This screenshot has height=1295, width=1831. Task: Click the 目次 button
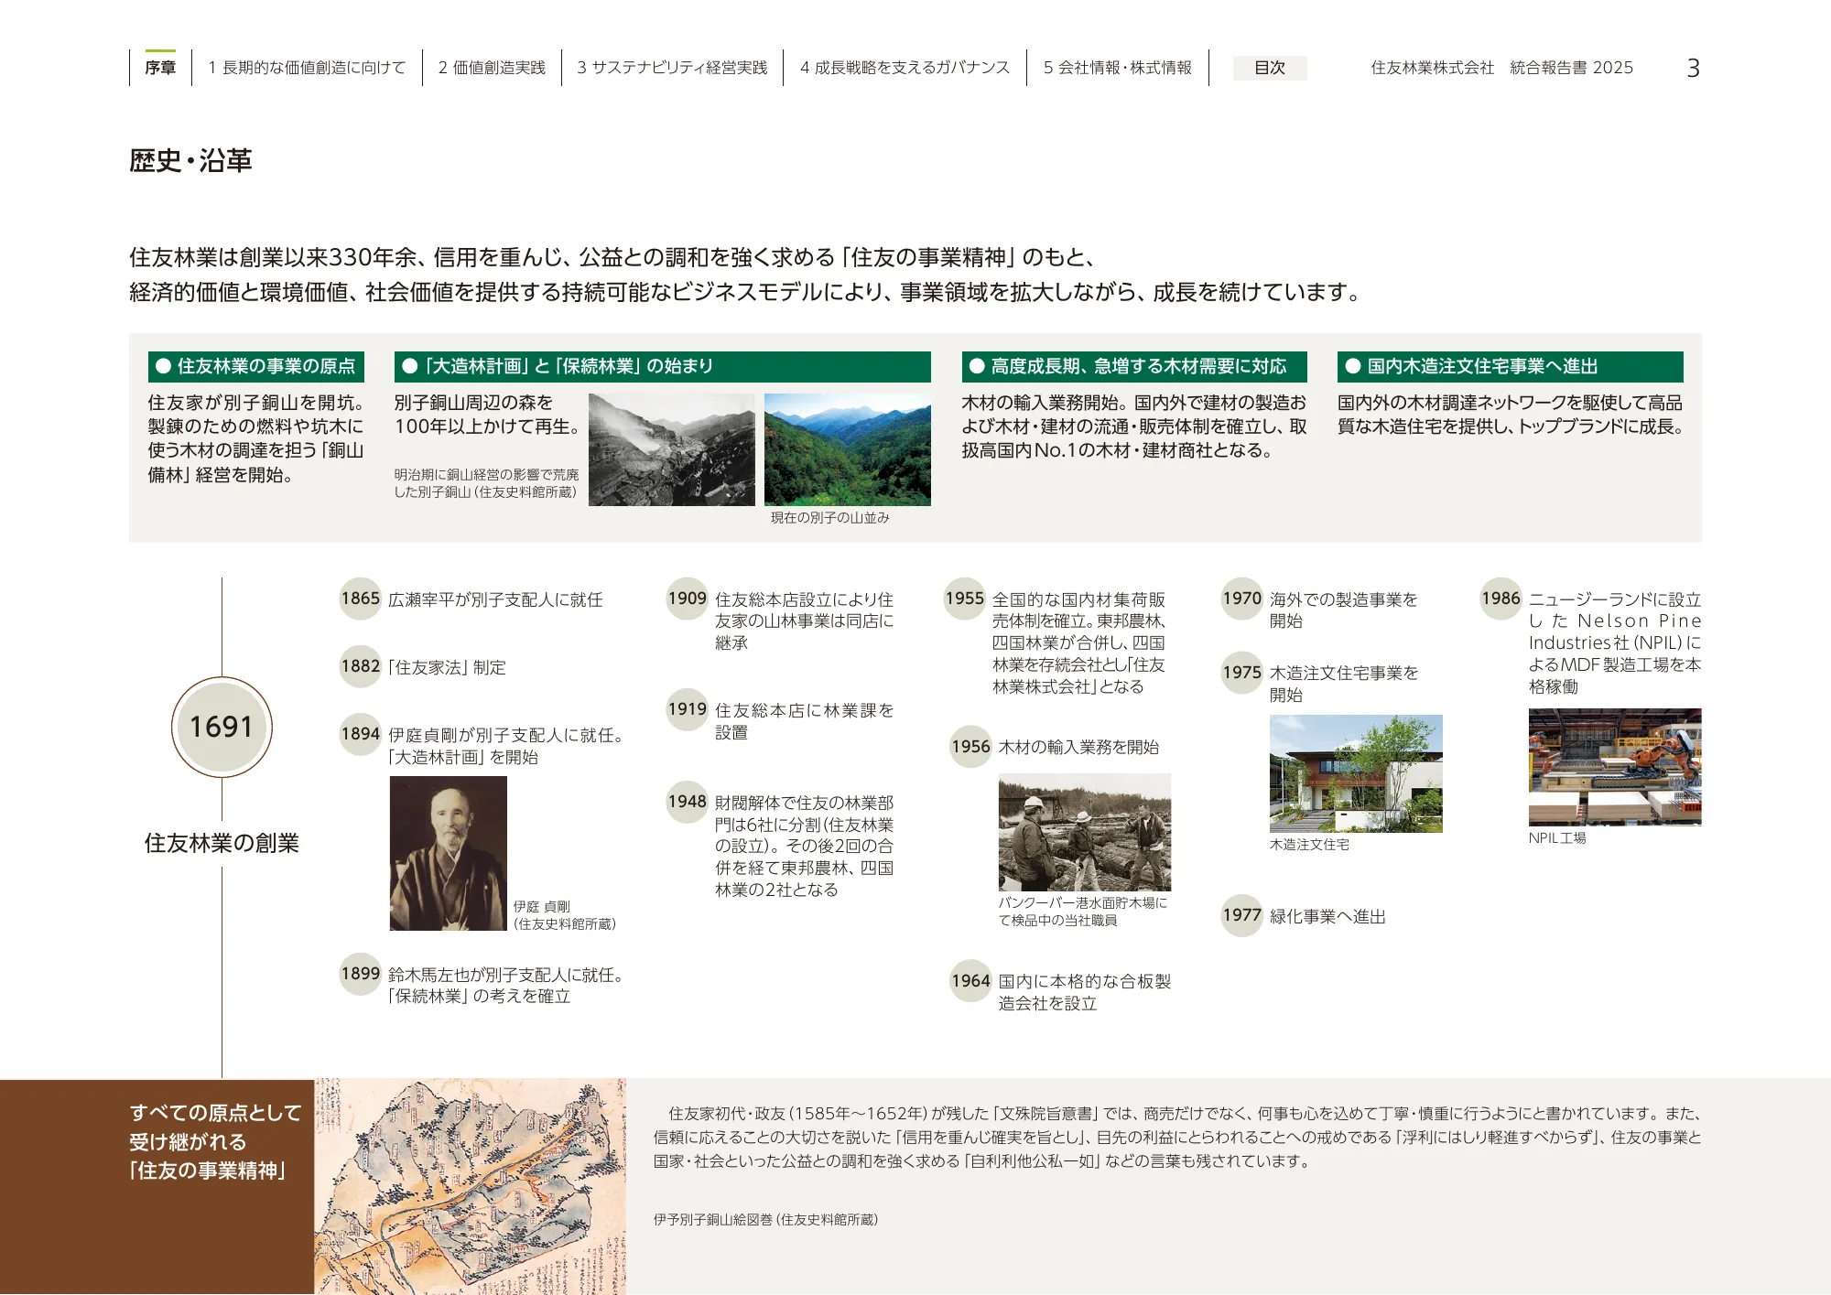[1269, 68]
